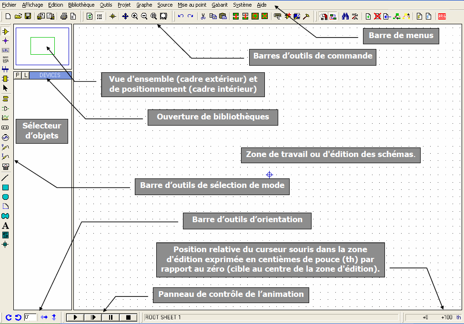Select the 2D Box drawing tool
Screen dimensions: 464x324
coord(5,187)
